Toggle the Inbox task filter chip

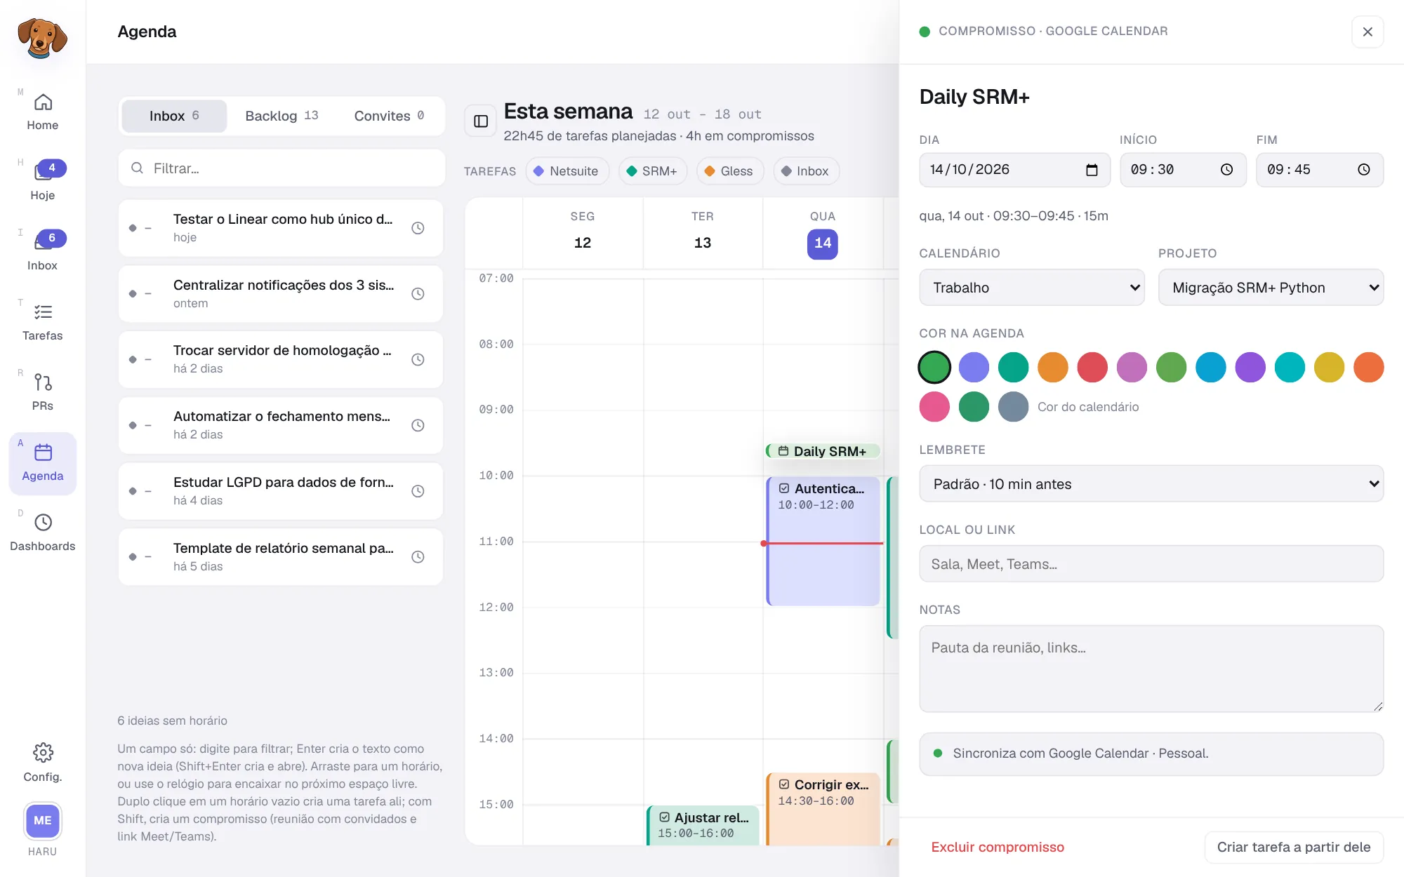point(806,171)
